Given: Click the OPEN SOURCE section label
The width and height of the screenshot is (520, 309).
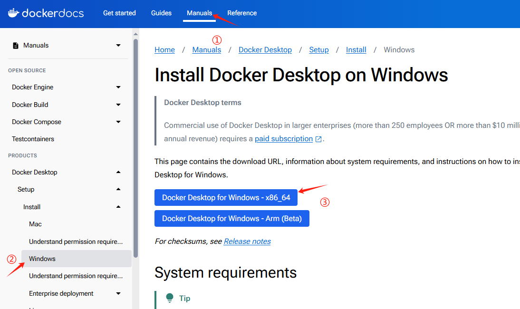Looking at the screenshot, I should coord(27,71).
